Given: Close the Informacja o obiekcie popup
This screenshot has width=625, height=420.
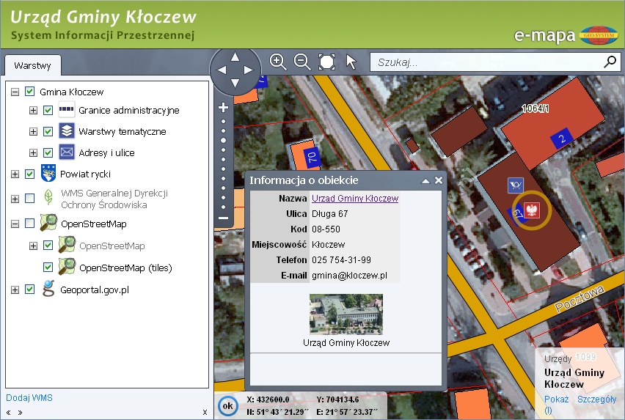Looking at the screenshot, I should point(439,180).
